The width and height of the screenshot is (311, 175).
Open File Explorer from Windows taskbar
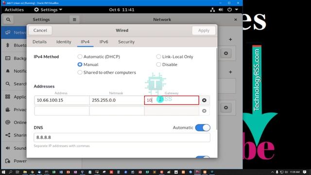(25, 172)
